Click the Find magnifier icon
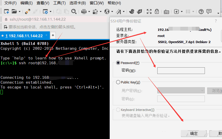Image resolution: width=222 pixels, height=139 pixels. (x=74, y=11)
